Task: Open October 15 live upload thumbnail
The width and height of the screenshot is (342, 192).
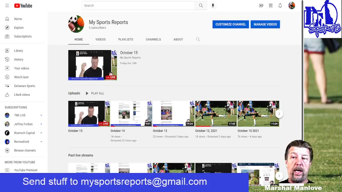Action: (x=89, y=114)
